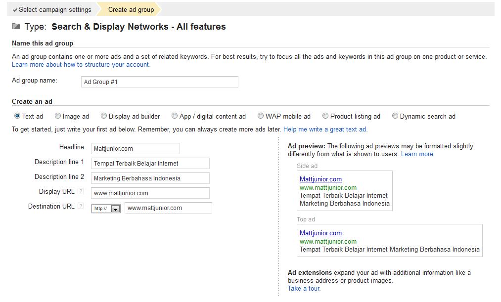The width and height of the screenshot is (501, 302).
Task: Click the Create an ad heading
Action: coord(32,101)
